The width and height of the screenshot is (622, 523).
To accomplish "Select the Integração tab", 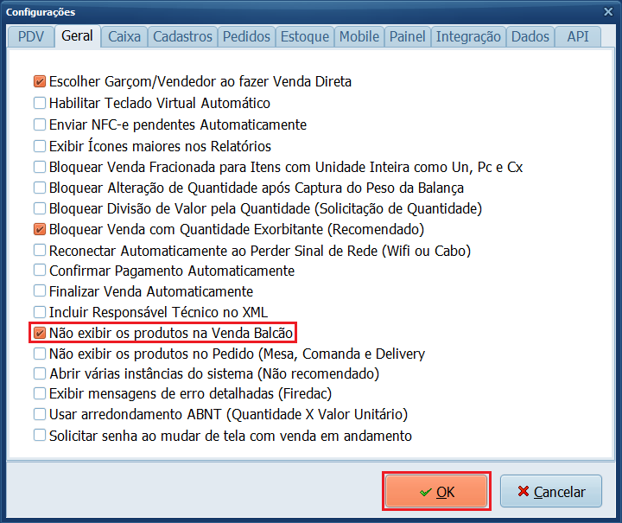I will pos(468,36).
